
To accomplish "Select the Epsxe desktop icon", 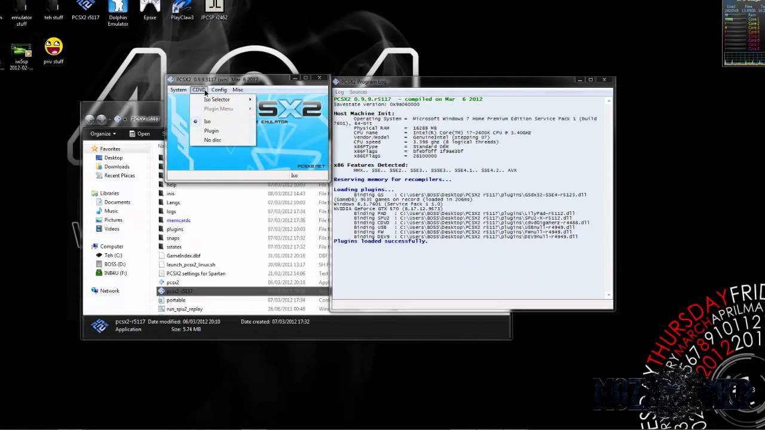I will pos(150,11).
